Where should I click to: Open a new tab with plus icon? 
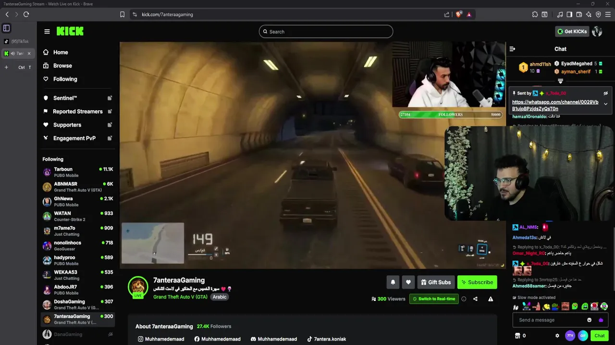tap(6, 67)
